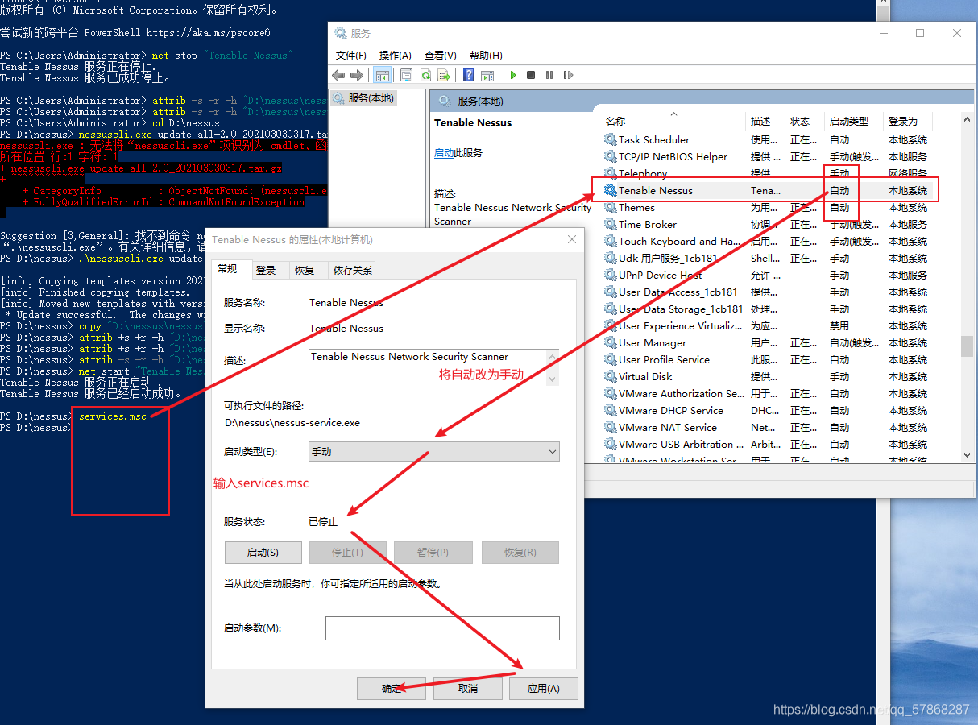
Task: Click the gear icon beside VMware DHCP Service
Action: [610, 410]
